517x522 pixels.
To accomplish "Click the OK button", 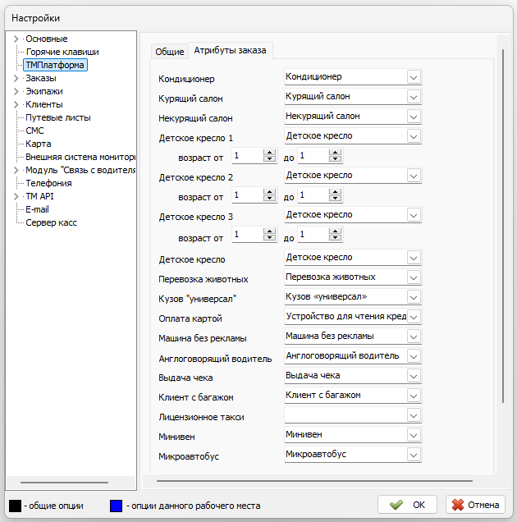I will coord(407,504).
